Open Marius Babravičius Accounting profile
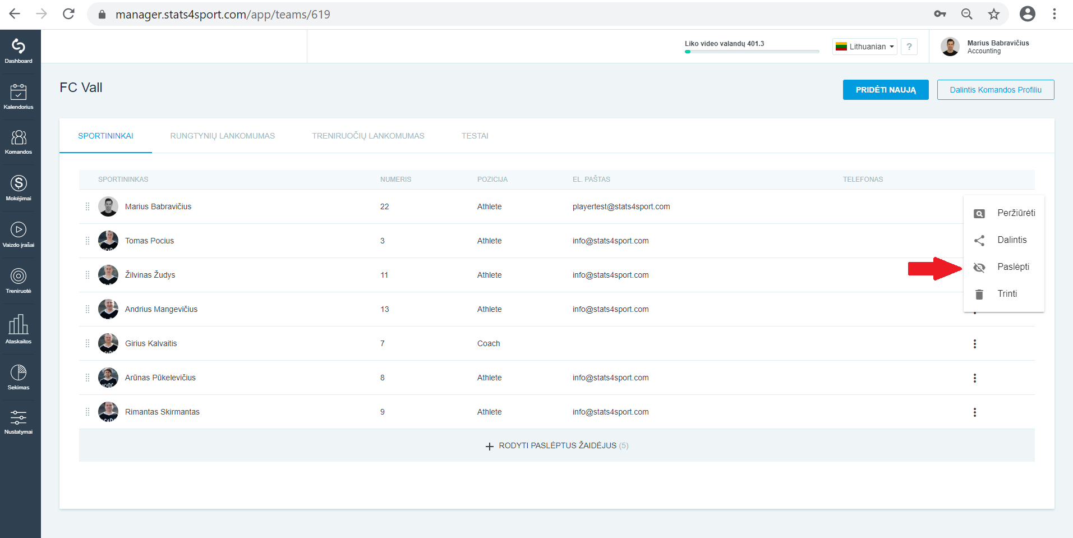The height and width of the screenshot is (538, 1073). [x=985, y=47]
